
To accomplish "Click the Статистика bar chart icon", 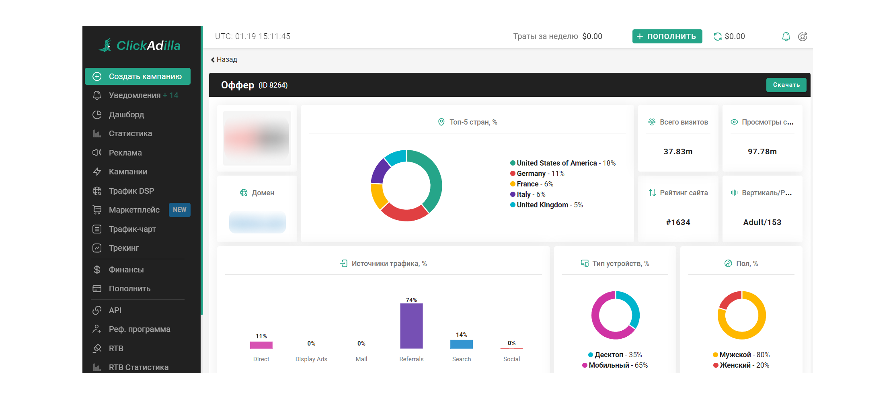I will [x=97, y=133].
